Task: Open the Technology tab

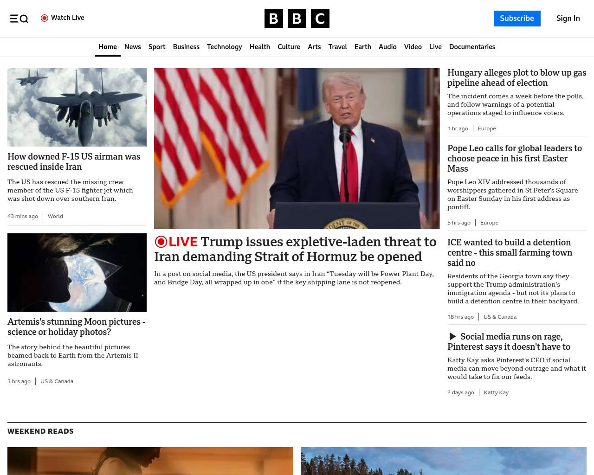Action: click(225, 47)
